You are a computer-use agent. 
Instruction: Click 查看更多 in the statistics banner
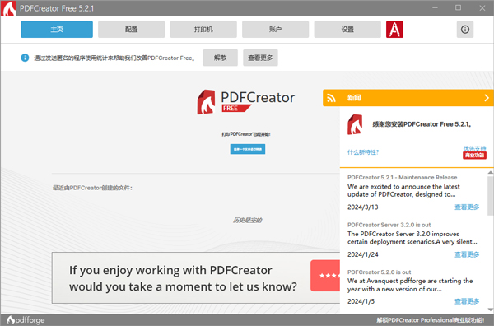pos(260,58)
